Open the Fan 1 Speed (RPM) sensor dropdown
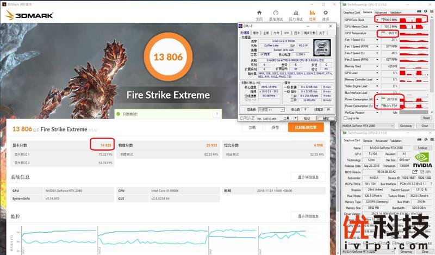 (x=377, y=46)
